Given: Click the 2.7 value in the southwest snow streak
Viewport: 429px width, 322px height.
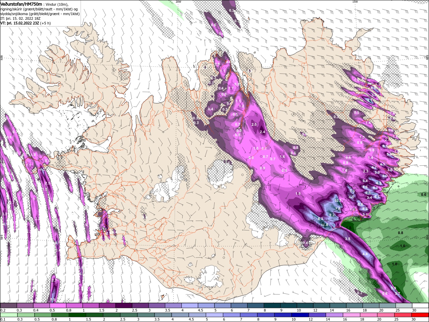Looking at the screenshot, I should 54,280.
